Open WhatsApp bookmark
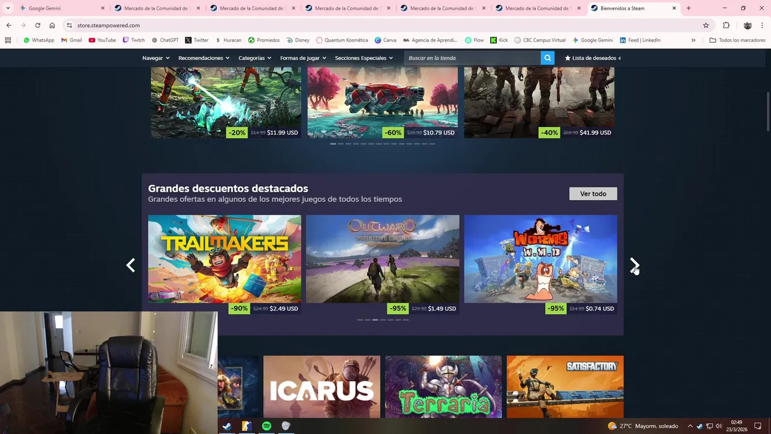The width and height of the screenshot is (771, 434). 38,40
